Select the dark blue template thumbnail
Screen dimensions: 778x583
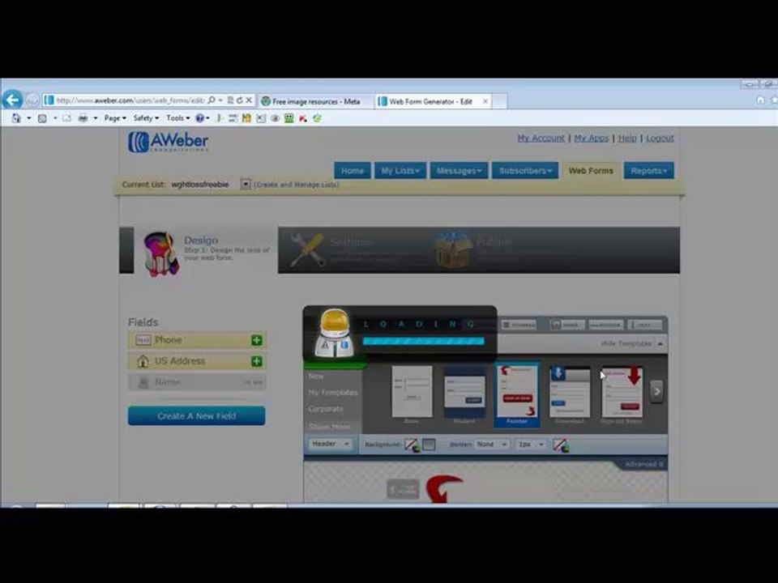(x=464, y=392)
